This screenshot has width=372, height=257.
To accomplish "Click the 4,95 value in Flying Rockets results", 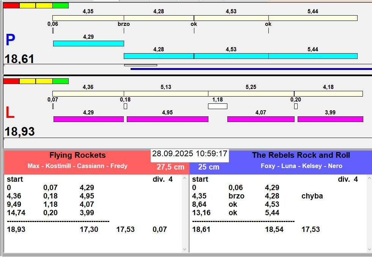I will (x=87, y=196).
